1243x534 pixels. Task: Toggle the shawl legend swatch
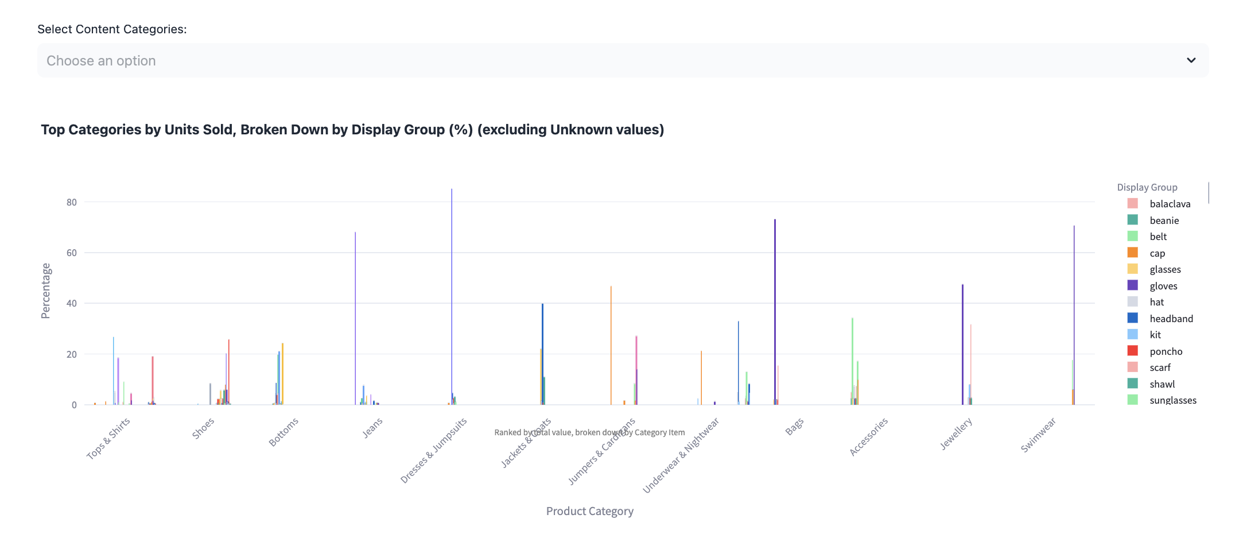[x=1132, y=384]
